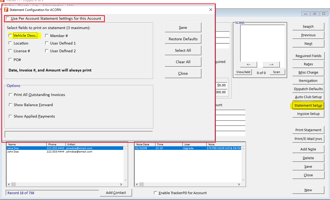
Task: Select the 02/10/09 note row
Action: (188, 148)
